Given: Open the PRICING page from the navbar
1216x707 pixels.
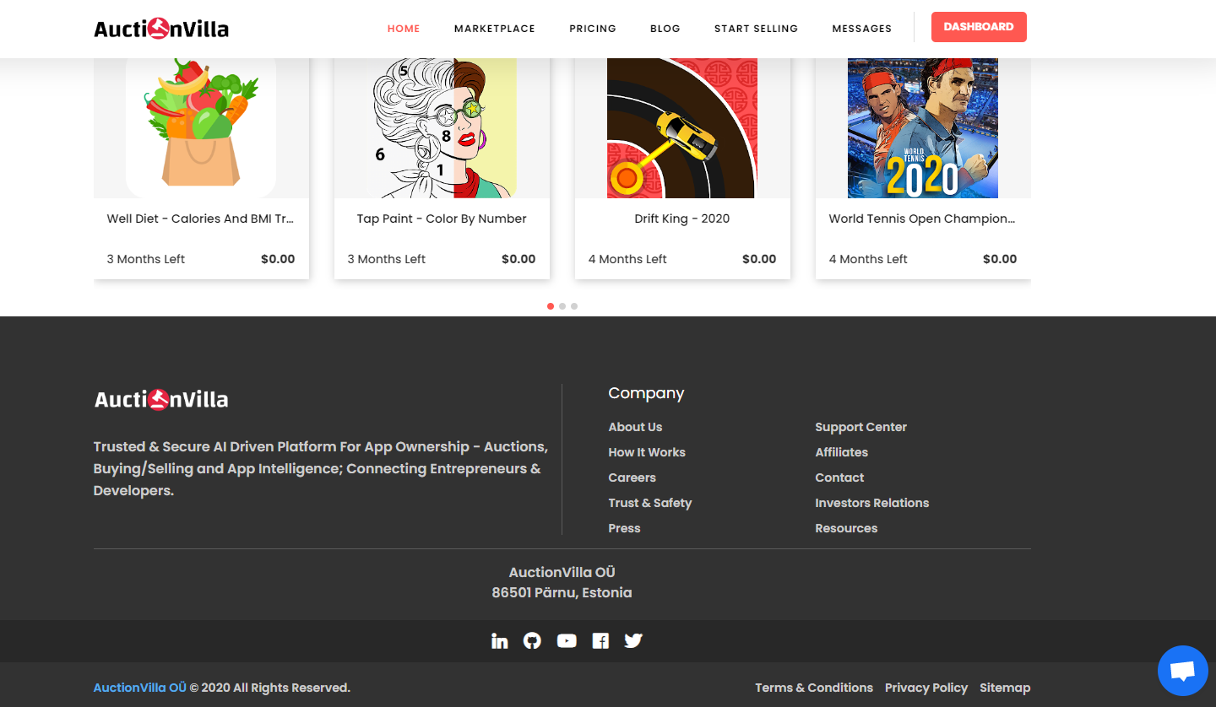Looking at the screenshot, I should coord(593,28).
